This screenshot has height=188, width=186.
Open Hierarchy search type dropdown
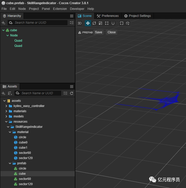point(11,23)
